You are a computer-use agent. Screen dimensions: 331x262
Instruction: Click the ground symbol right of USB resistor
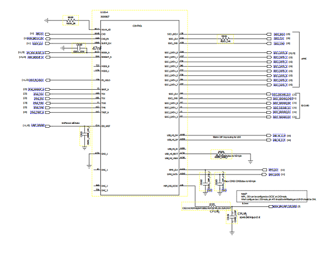250,161
